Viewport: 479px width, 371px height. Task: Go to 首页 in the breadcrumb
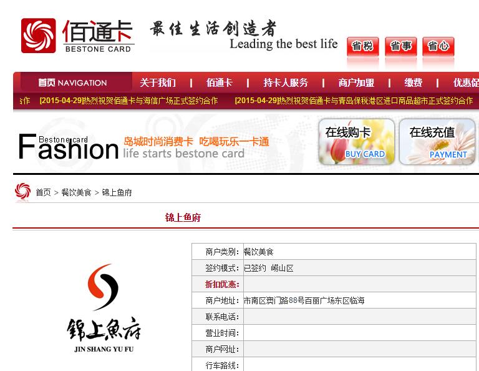pyautogui.click(x=44, y=192)
